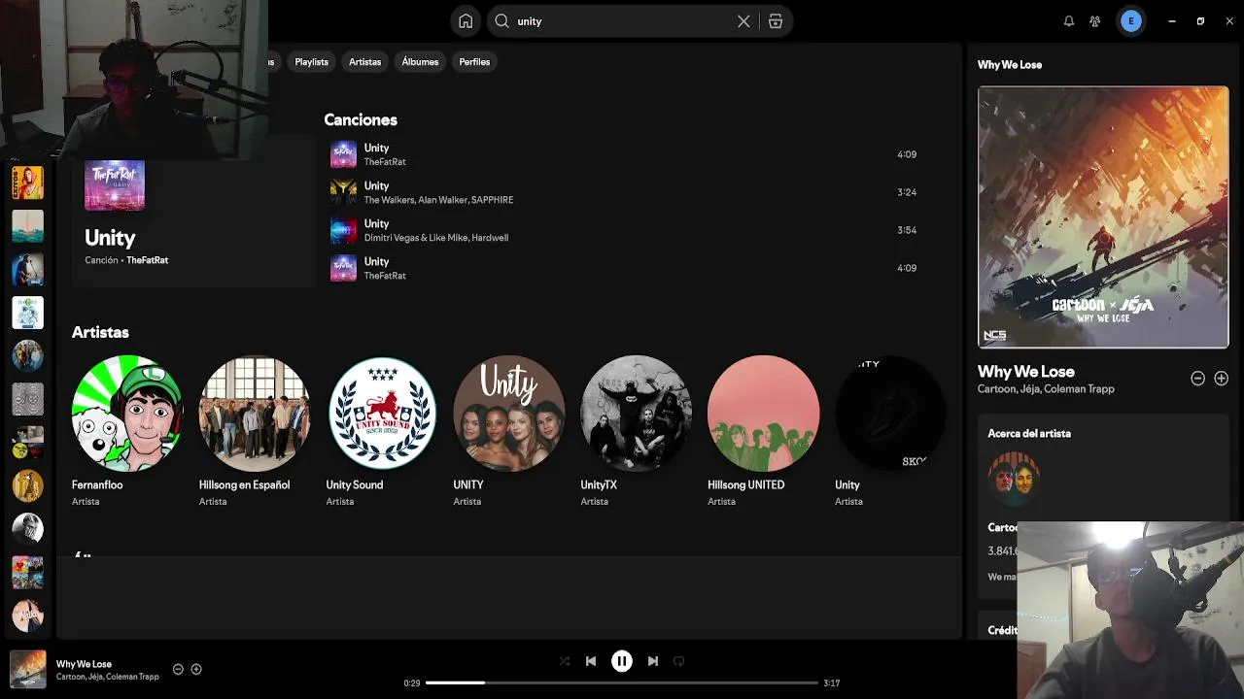This screenshot has width=1244, height=699.
Task: Click the Canciones section heading
Action: pyautogui.click(x=361, y=119)
